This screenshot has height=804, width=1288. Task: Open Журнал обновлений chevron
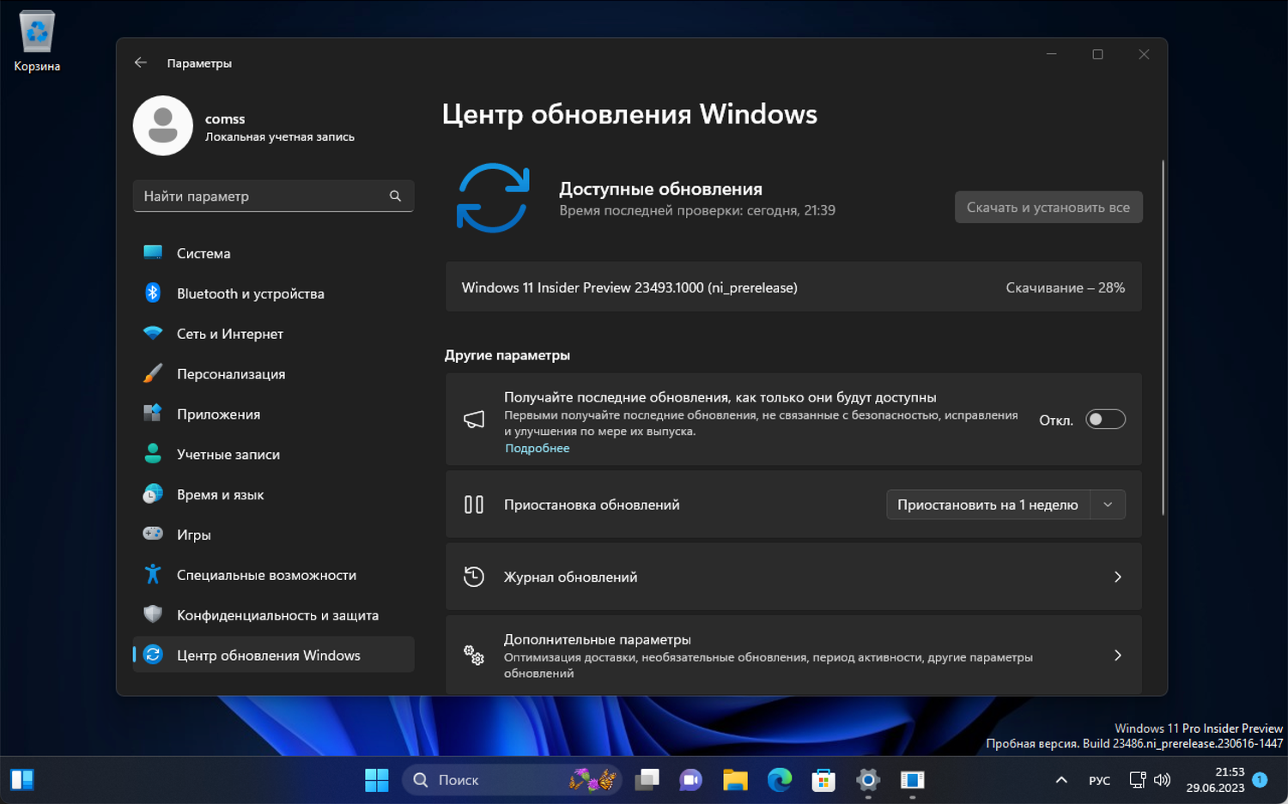point(1118,577)
